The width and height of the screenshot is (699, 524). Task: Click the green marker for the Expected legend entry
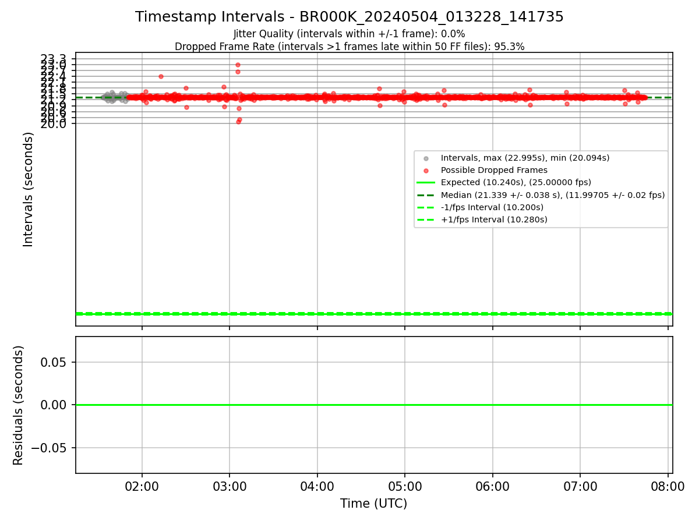tap(426, 182)
